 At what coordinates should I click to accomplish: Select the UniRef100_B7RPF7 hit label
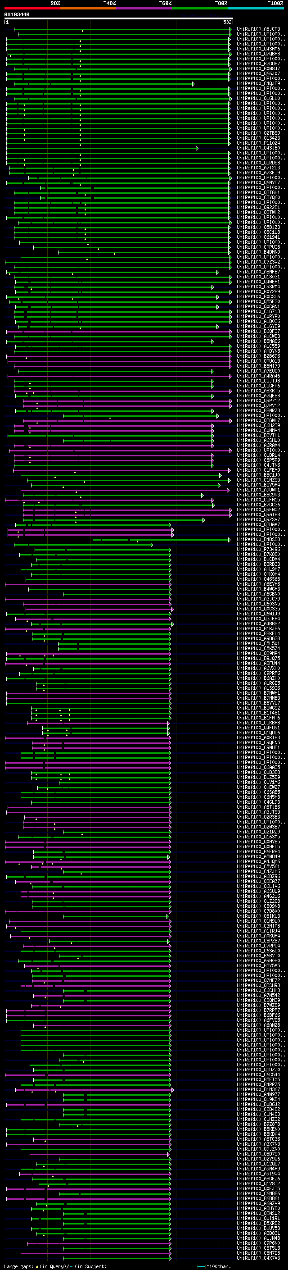[x=258, y=1010]
